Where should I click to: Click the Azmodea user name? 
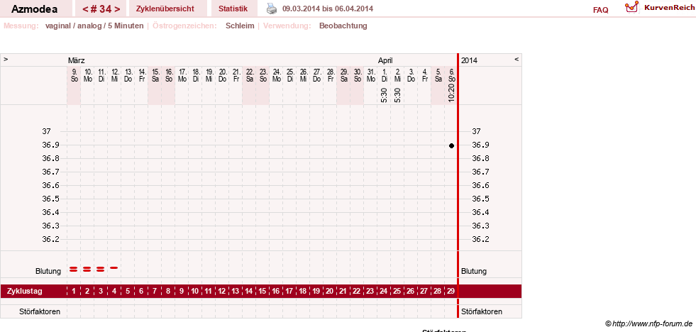[x=34, y=9]
